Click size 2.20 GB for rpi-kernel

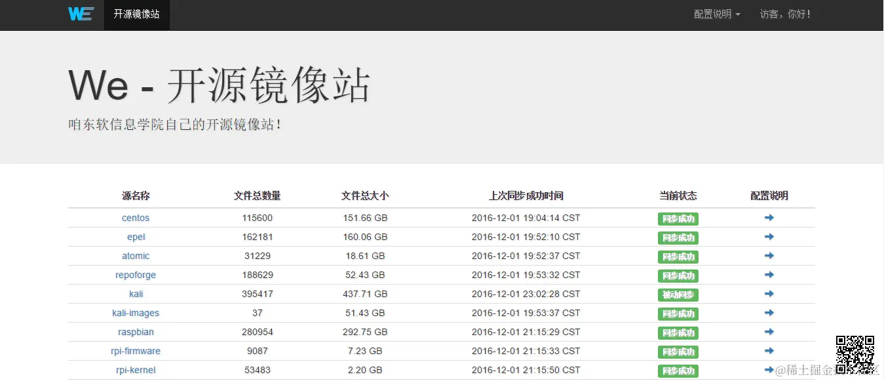pos(365,370)
